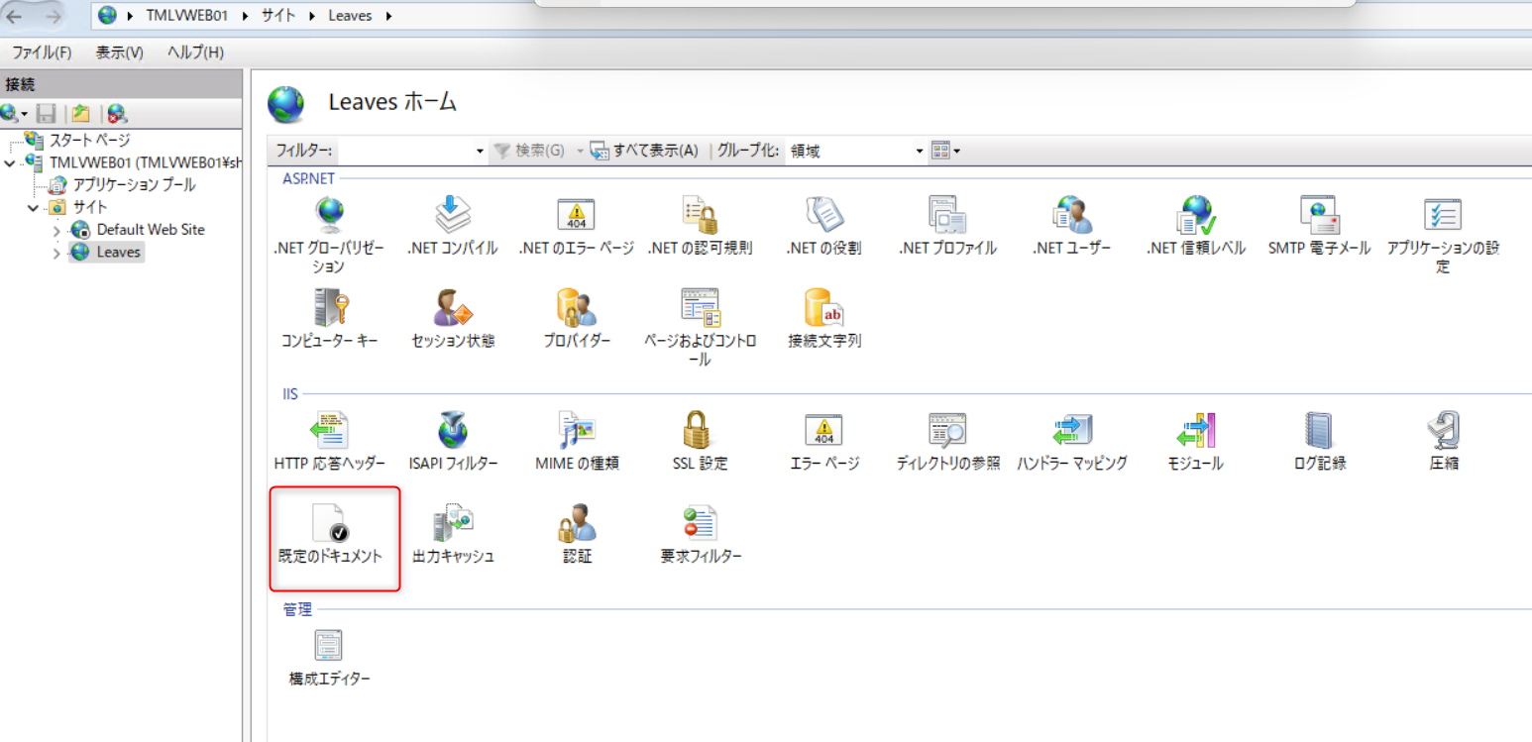Image resolution: width=1532 pixels, height=742 pixels.
Task: Expand the Leaves site tree node
Action: click(x=56, y=254)
